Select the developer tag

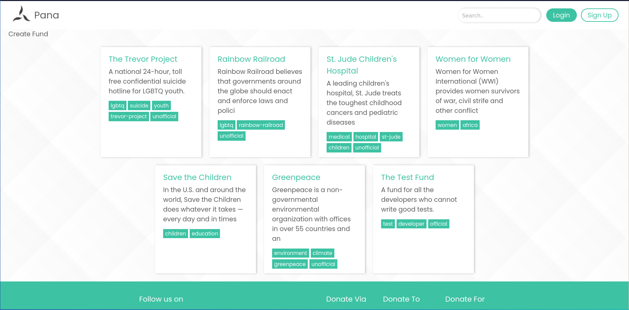[x=411, y=224]
